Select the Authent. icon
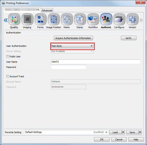 (x=106, y=19)
